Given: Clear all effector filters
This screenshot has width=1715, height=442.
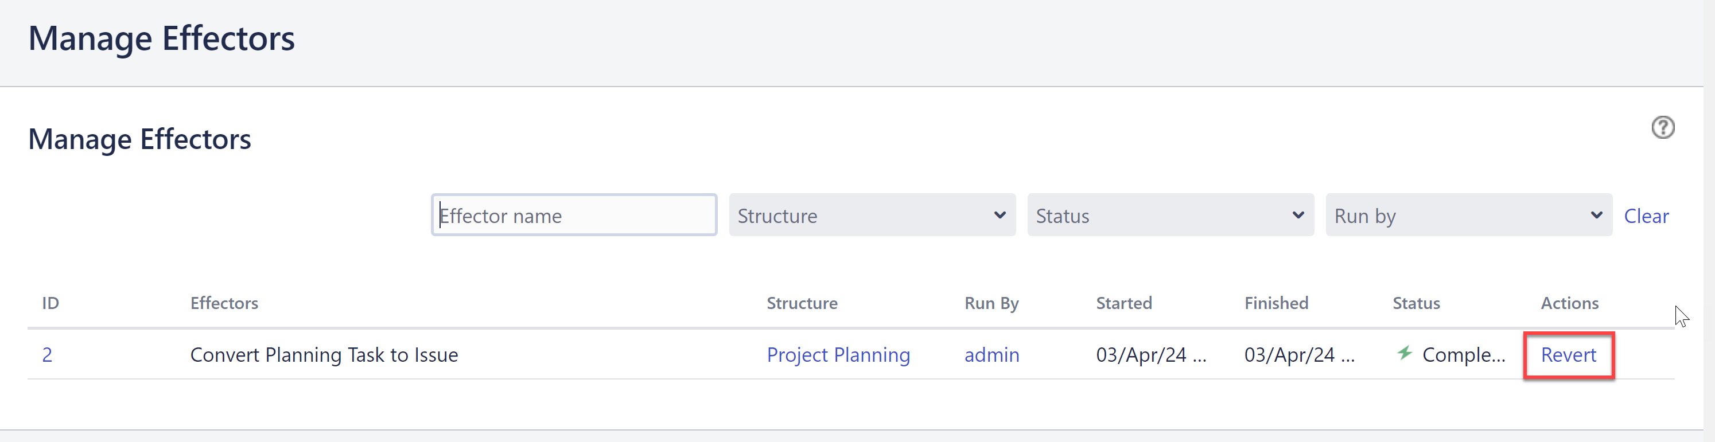Looking at the screenshot, I should click(x=1646, y=215).
